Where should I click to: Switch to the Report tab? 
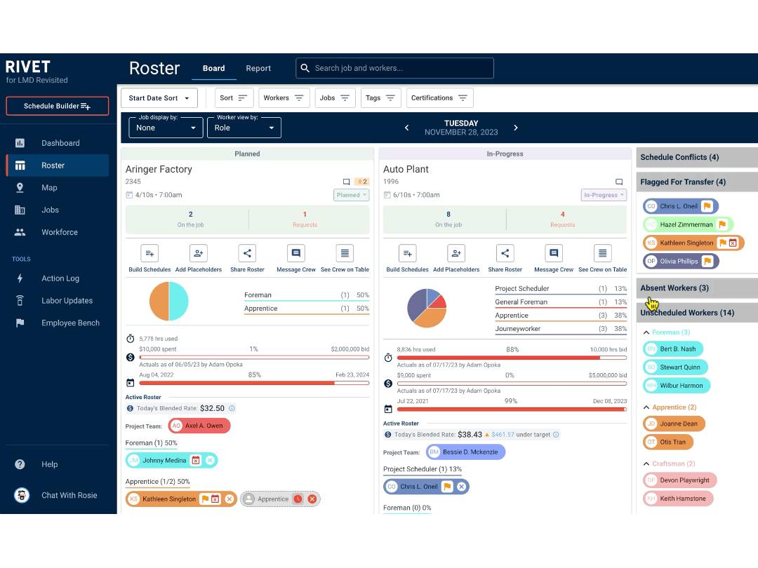pyautogui.click(x=258, y=68)
